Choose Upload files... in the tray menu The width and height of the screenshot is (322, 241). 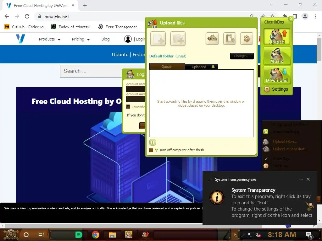tap(285, 142)
